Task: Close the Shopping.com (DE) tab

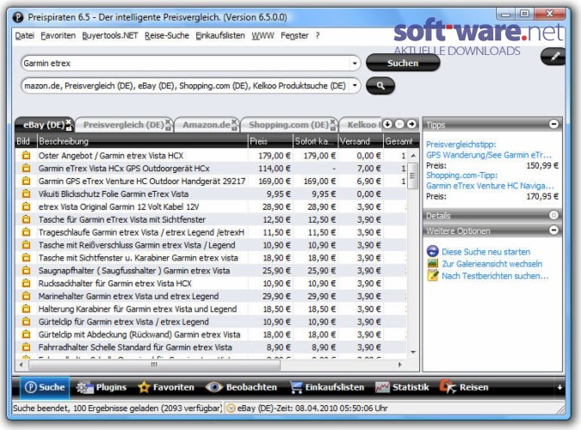Action: coord(333,122)
